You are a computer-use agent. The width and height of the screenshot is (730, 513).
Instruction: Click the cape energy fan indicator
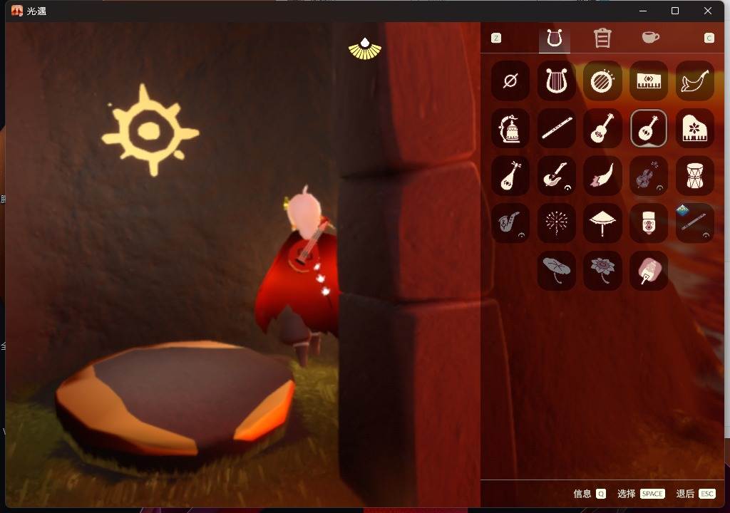point(365,48)
